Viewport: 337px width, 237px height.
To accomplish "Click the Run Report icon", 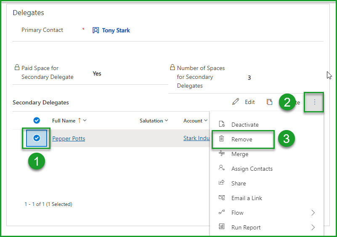I will click(222, 227).
